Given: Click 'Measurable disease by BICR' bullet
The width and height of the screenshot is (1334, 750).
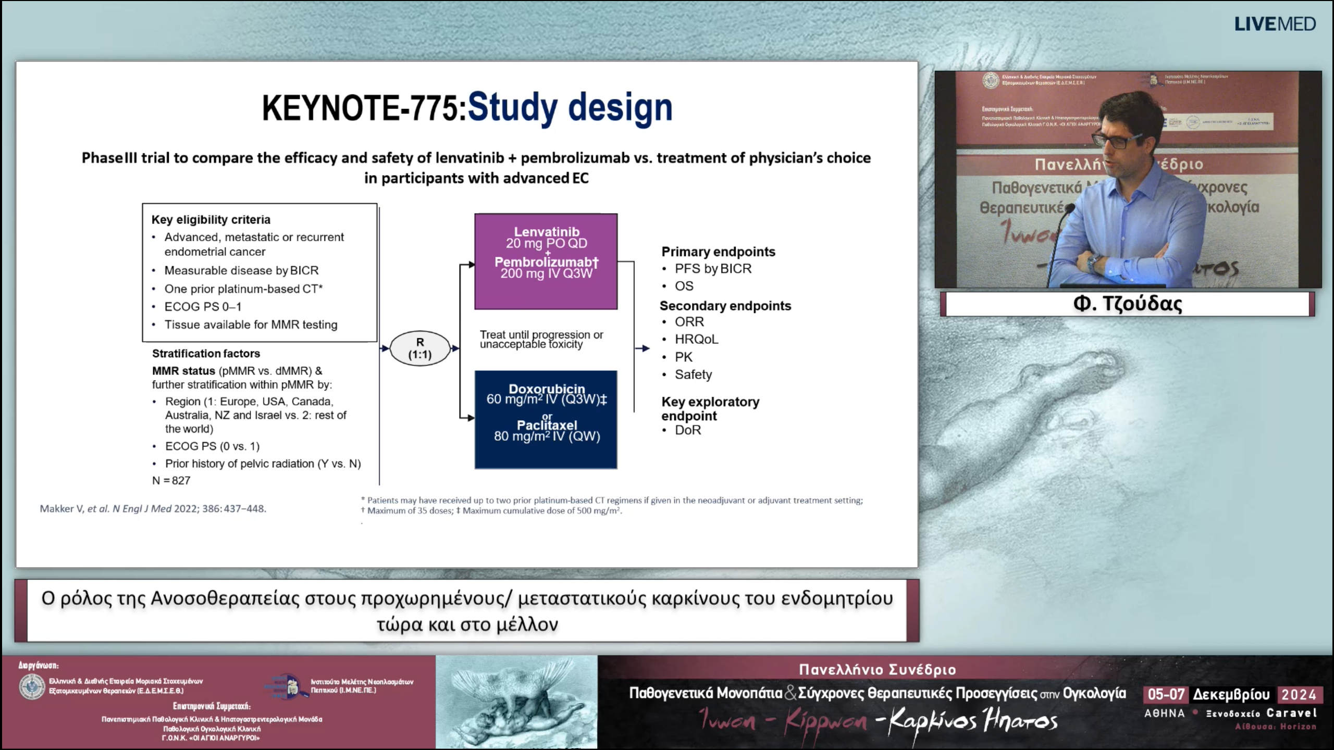Looking at the screenshot, I should click(x=241, y=270).
